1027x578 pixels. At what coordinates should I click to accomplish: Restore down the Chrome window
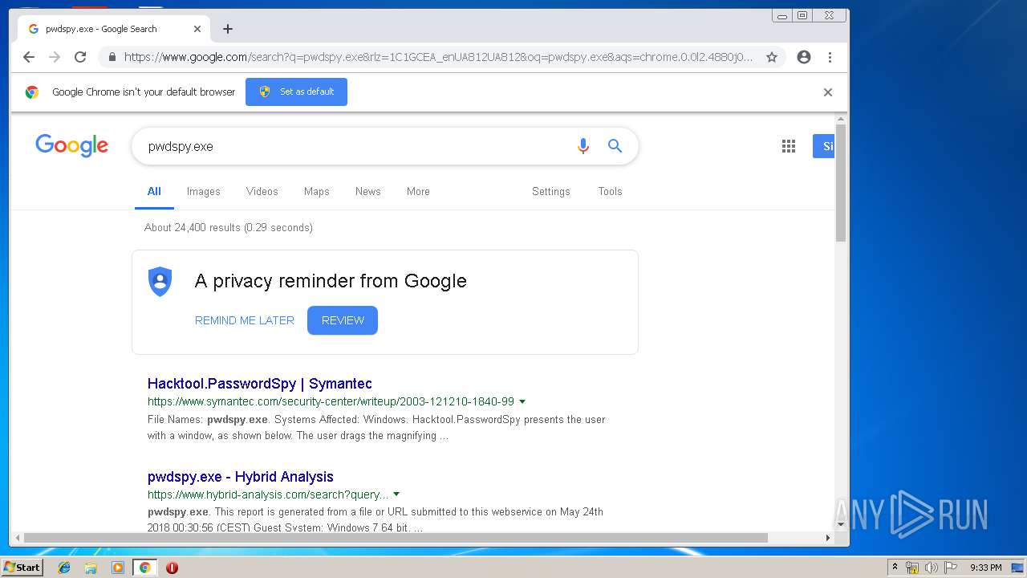point(802,15)
